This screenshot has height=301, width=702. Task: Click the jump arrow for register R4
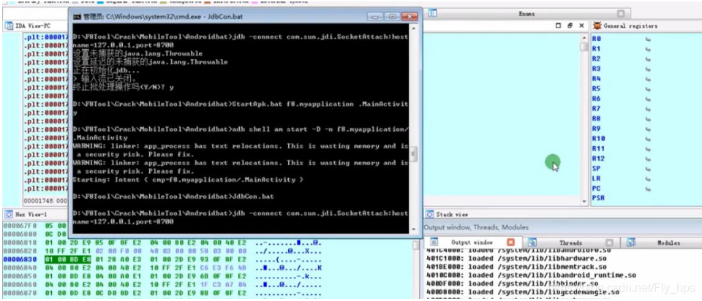647,79
